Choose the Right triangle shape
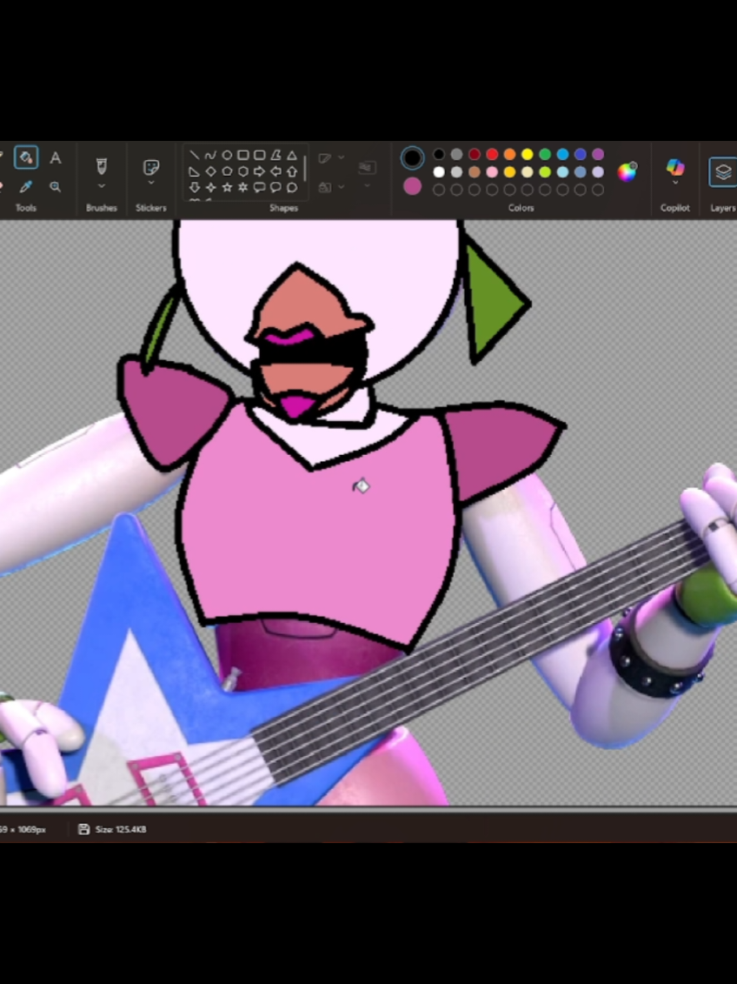The image size is (737, 984). pyautogui.click(x=195, y=171)
